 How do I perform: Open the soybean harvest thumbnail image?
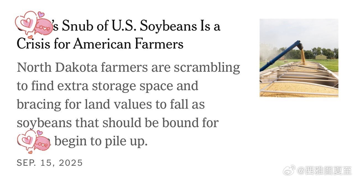(x=299, y=58)
